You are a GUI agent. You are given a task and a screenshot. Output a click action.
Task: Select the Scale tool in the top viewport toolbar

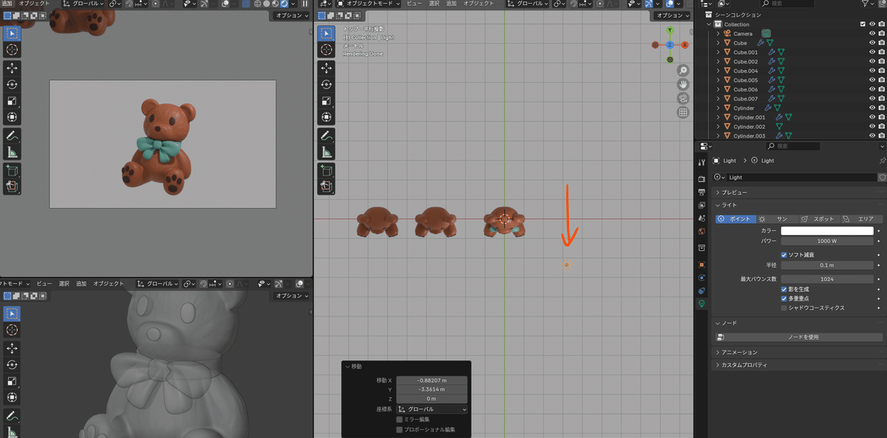click(x=326, y=101)
